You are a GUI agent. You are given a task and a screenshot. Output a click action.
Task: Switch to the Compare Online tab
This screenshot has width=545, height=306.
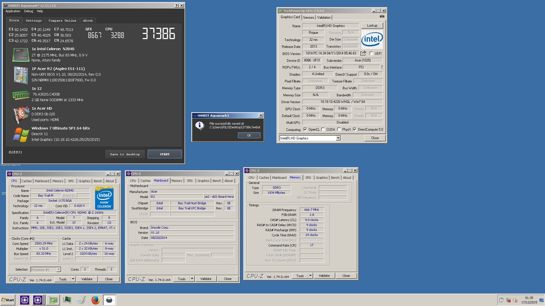click(62, 20)
